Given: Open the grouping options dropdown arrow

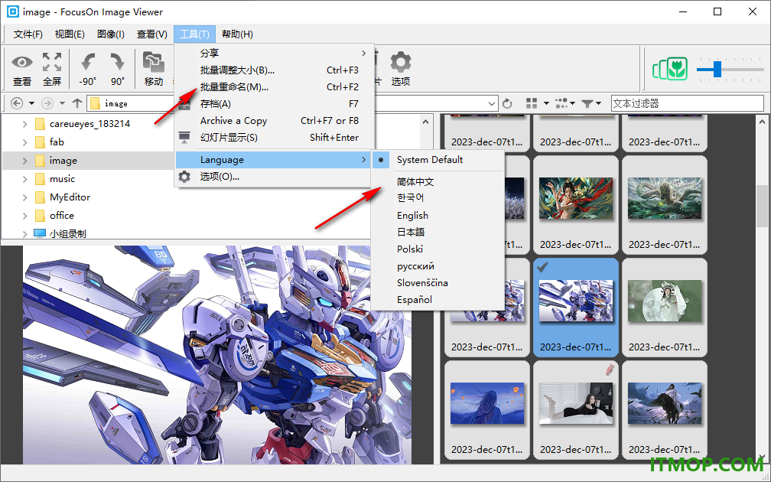Looking at the screenshot, I should [572, 103].
